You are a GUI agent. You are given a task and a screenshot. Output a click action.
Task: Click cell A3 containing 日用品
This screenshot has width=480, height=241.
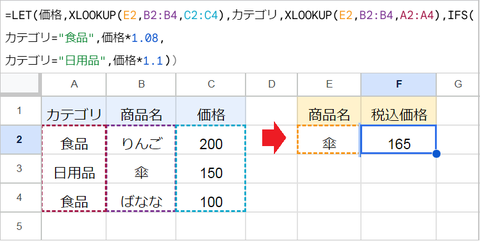point(74,168)
